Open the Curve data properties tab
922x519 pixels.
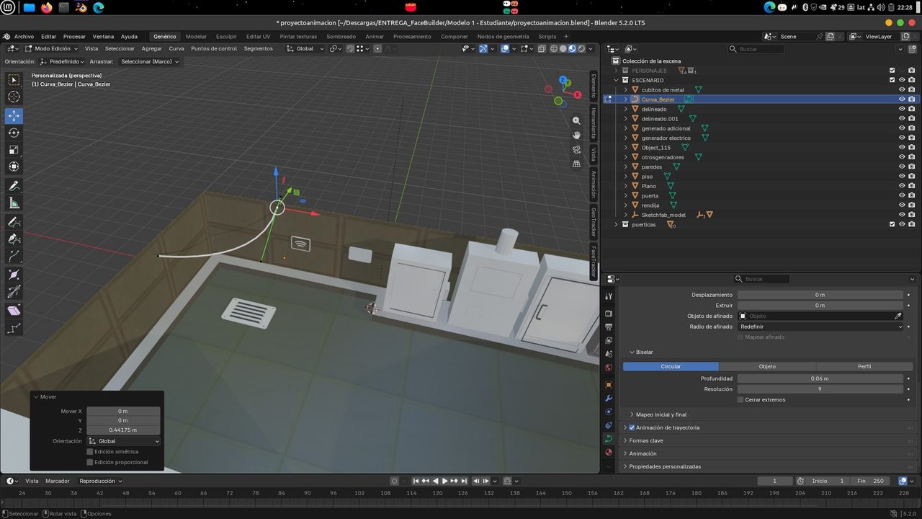pyautogui.click(x=609, y=438)
